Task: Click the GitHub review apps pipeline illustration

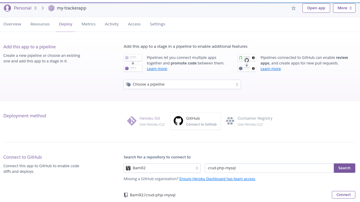Action: [x=246, y=63]
